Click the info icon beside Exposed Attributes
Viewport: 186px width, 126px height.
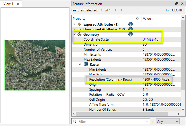point(130,24)
